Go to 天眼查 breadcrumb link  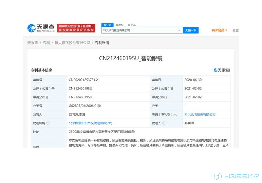click(32, 43)
